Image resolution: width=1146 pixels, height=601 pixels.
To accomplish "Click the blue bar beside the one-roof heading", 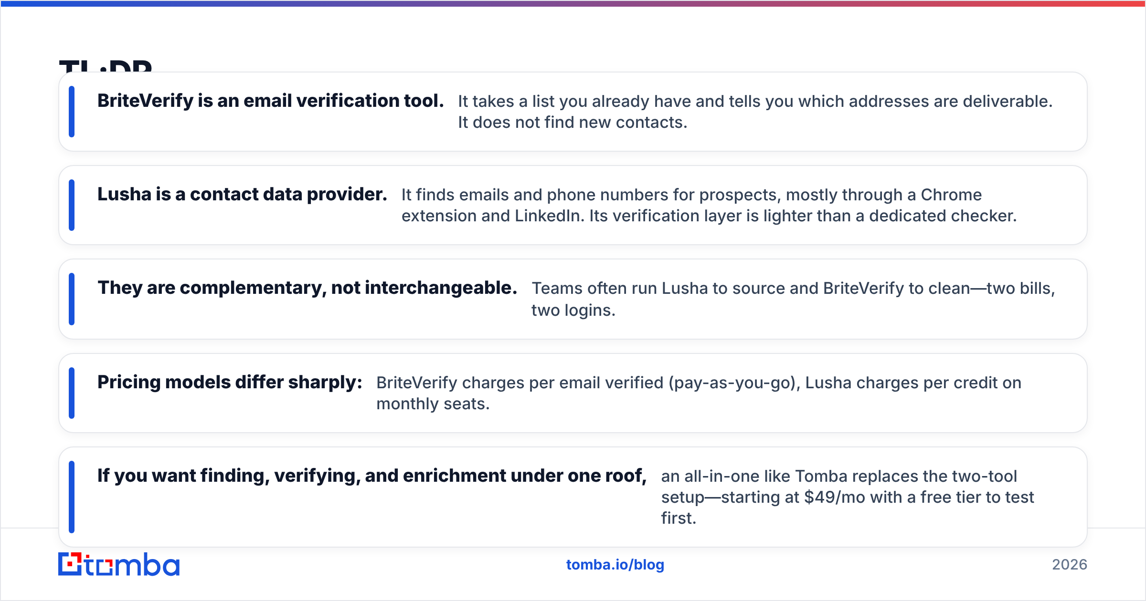I will 72,497.
